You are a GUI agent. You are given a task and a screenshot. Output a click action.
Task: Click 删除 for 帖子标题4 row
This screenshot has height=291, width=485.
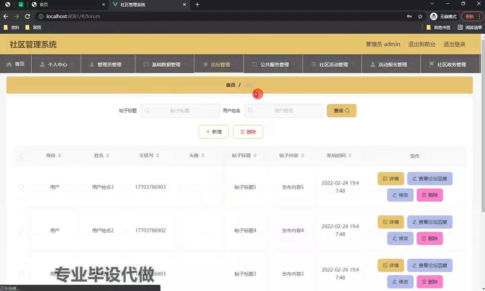pos(430,238)
